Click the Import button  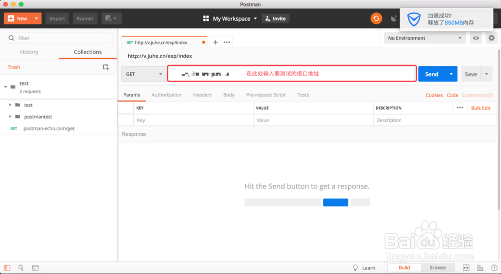57,18
